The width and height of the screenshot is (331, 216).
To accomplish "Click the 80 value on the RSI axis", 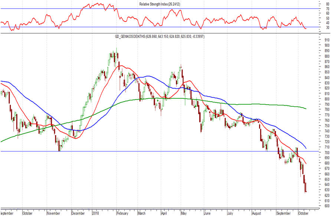I will click(x=328, y=4).
